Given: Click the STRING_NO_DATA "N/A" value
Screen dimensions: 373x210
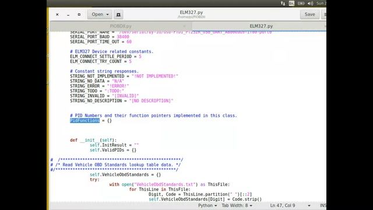Looking at the screenshot, I should tap(118, 81).
